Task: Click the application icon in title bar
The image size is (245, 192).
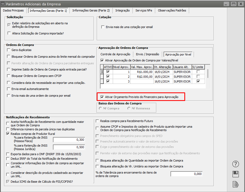Action: click(3, 4)
